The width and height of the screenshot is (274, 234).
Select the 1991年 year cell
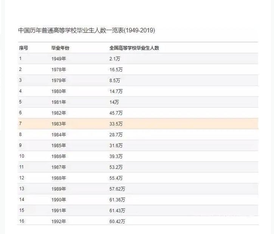pos(59,211)
